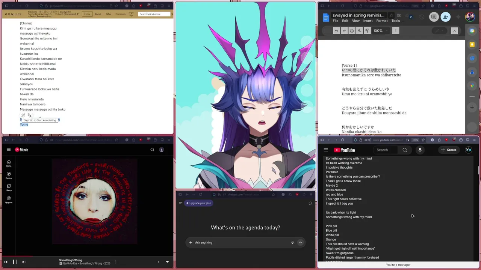Image resolution: width=481 pixels, height=270 pixels.
Task: Open Google account avatar in Docs
Action: point(470,17)
